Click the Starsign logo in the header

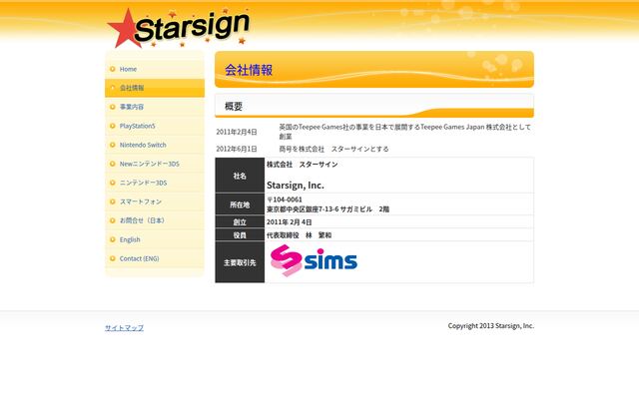click(178, 28)
